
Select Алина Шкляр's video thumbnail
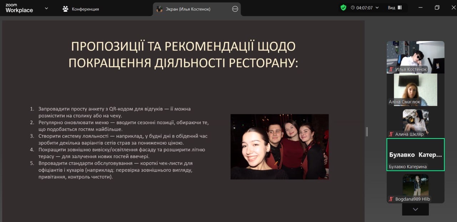416,122
